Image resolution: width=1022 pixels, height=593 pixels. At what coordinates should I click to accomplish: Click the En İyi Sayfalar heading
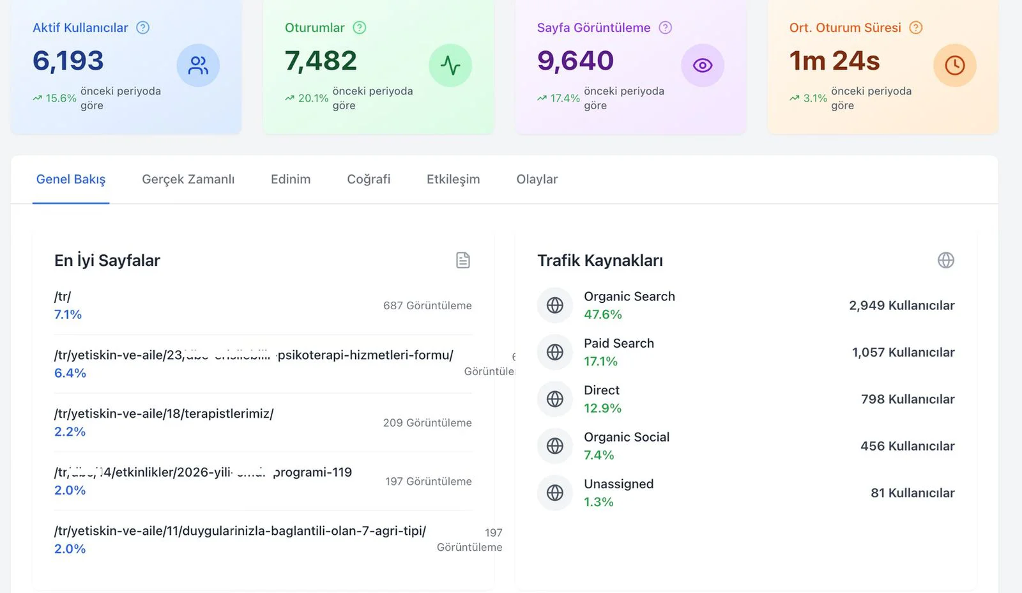click(x=107, y=261)
